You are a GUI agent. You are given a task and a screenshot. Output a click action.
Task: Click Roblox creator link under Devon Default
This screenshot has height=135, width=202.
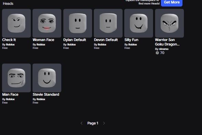[x=102, y=44]
